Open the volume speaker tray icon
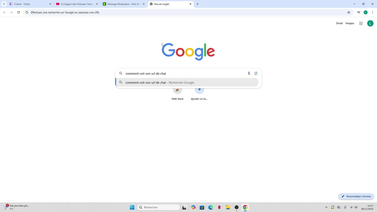 tap(356, 207)
